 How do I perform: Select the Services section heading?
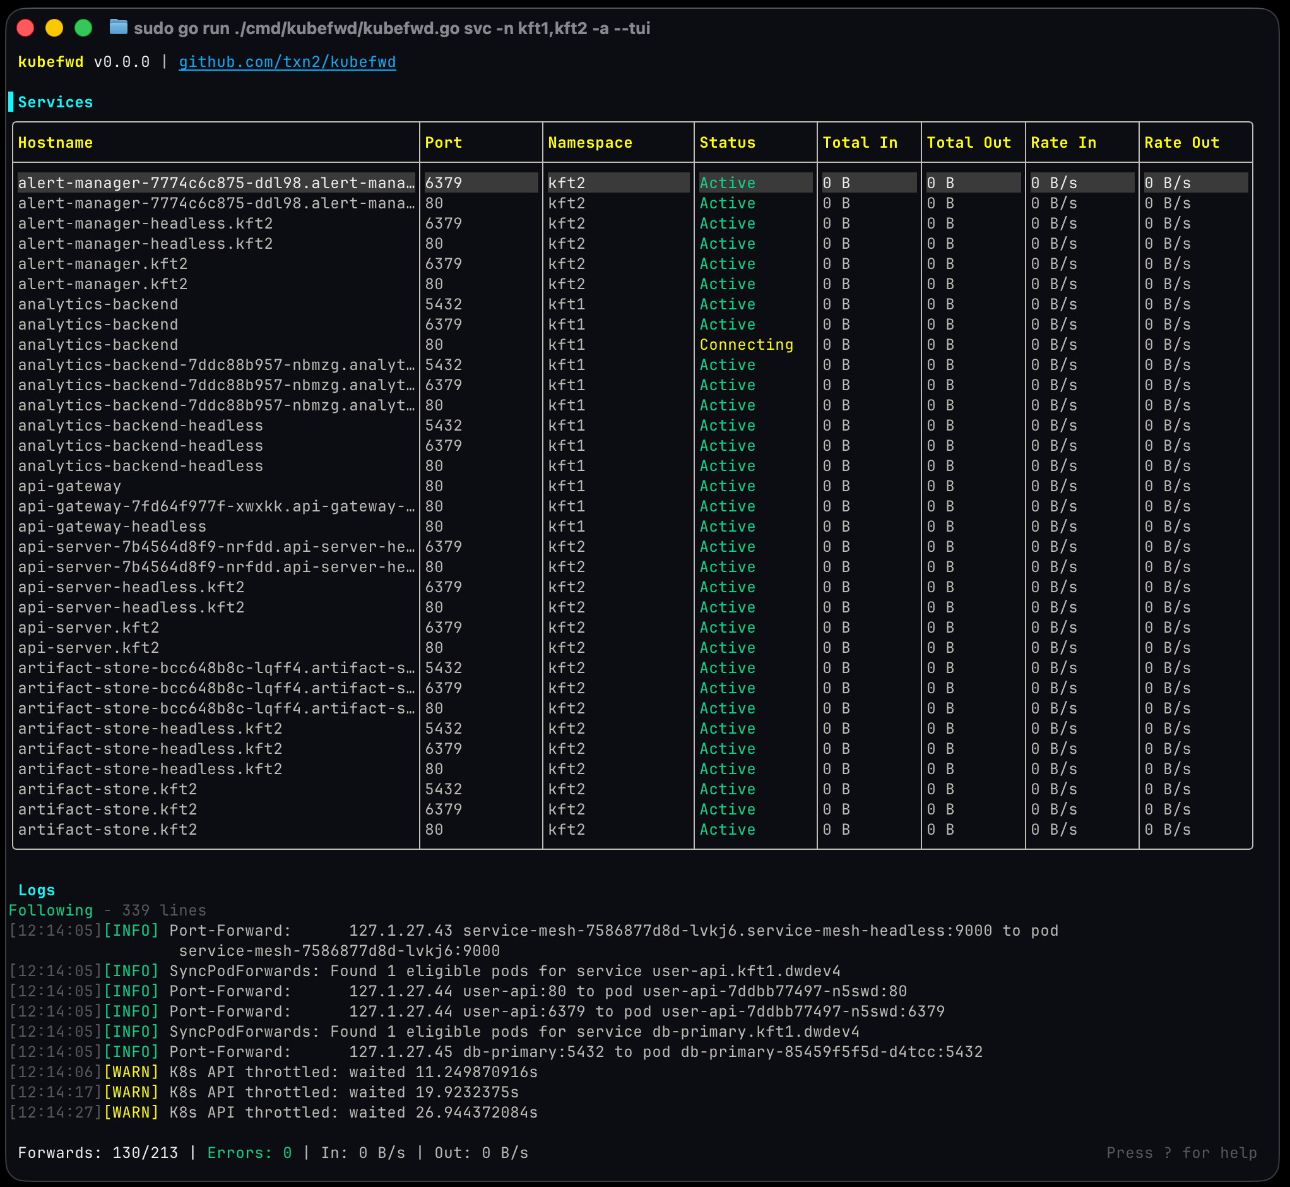[55, 102]
